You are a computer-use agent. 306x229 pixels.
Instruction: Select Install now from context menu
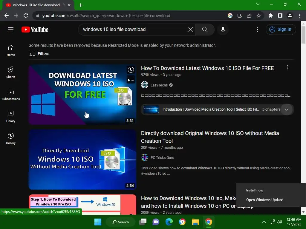tap(255, 190)
